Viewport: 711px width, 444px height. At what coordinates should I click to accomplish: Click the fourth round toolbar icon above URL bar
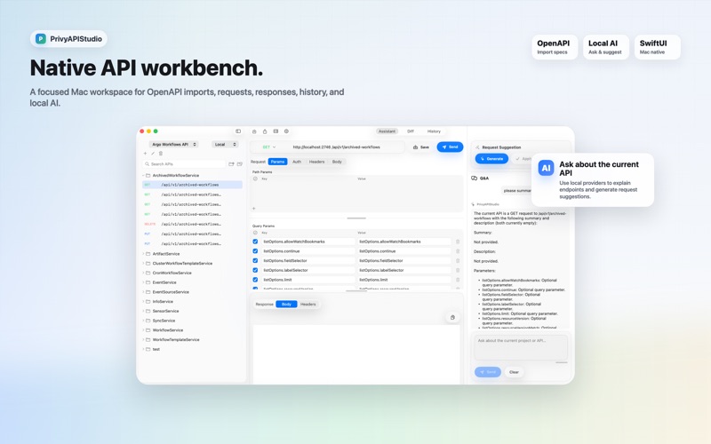click(x=286, y=131)
